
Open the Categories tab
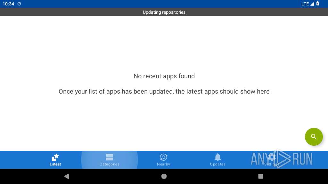tap(110, 160)
